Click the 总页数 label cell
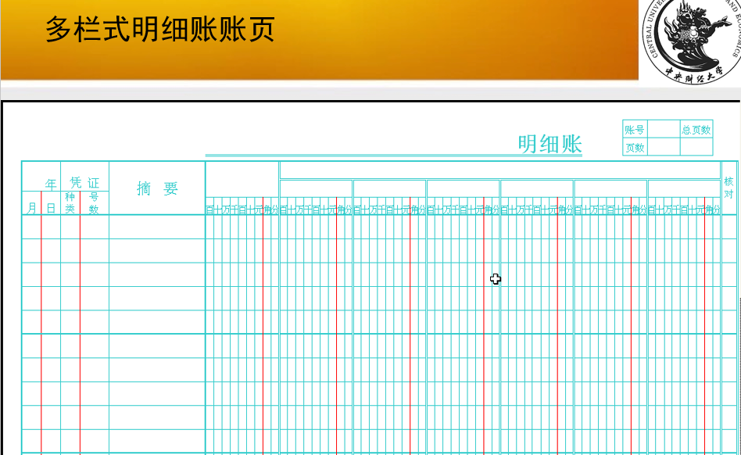Screen dimensions: 741x455 [696, 130]
